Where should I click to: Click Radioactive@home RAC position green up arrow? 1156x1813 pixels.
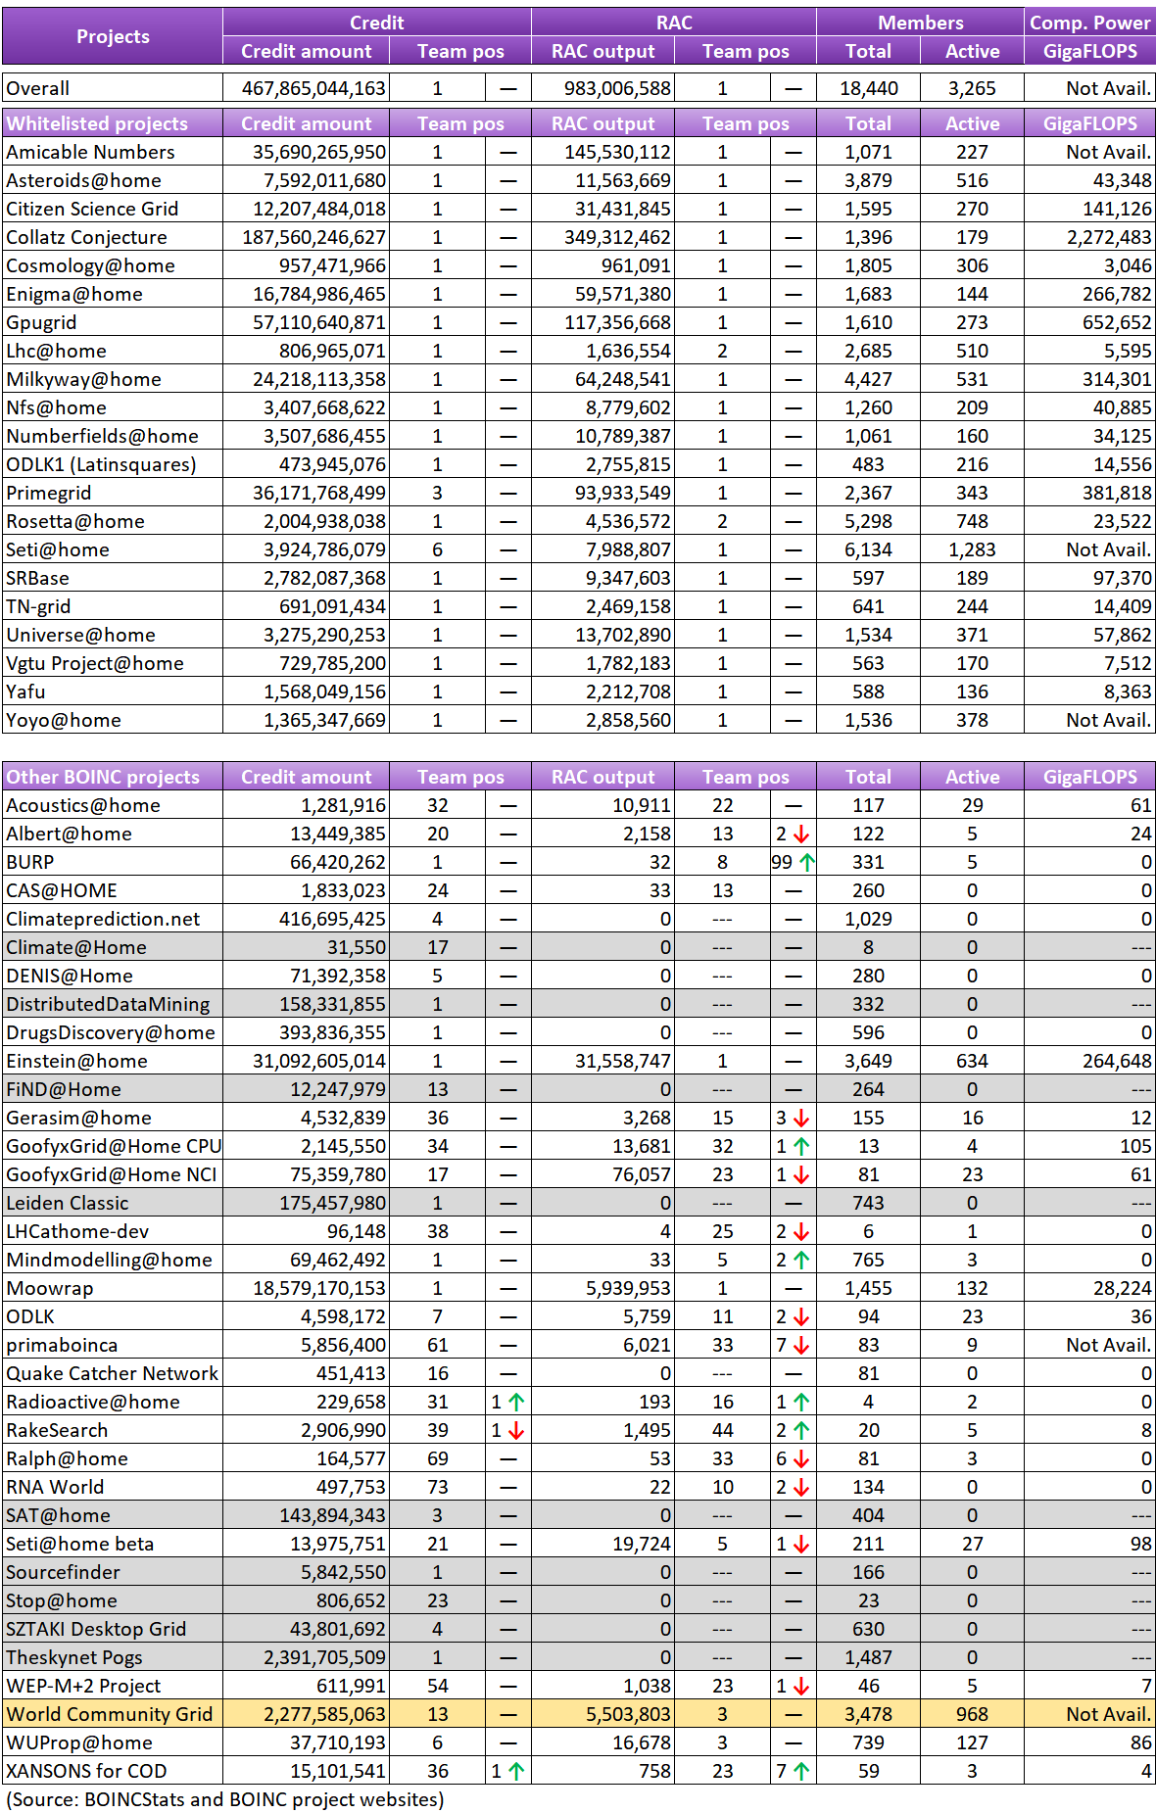point(801,1402)
